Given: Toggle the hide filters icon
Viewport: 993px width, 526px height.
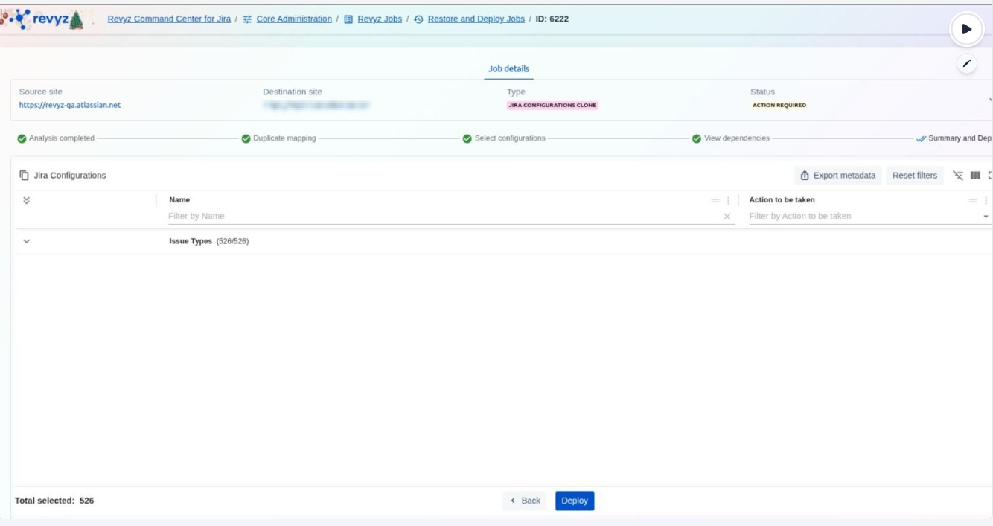Looking at the screenshot, I should pos(958,176).
